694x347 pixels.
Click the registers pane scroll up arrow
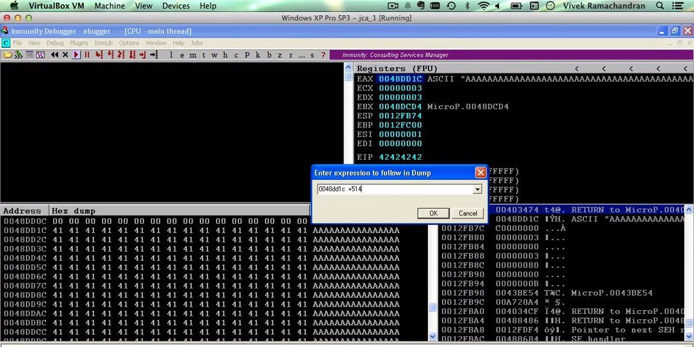coord(348,68)
